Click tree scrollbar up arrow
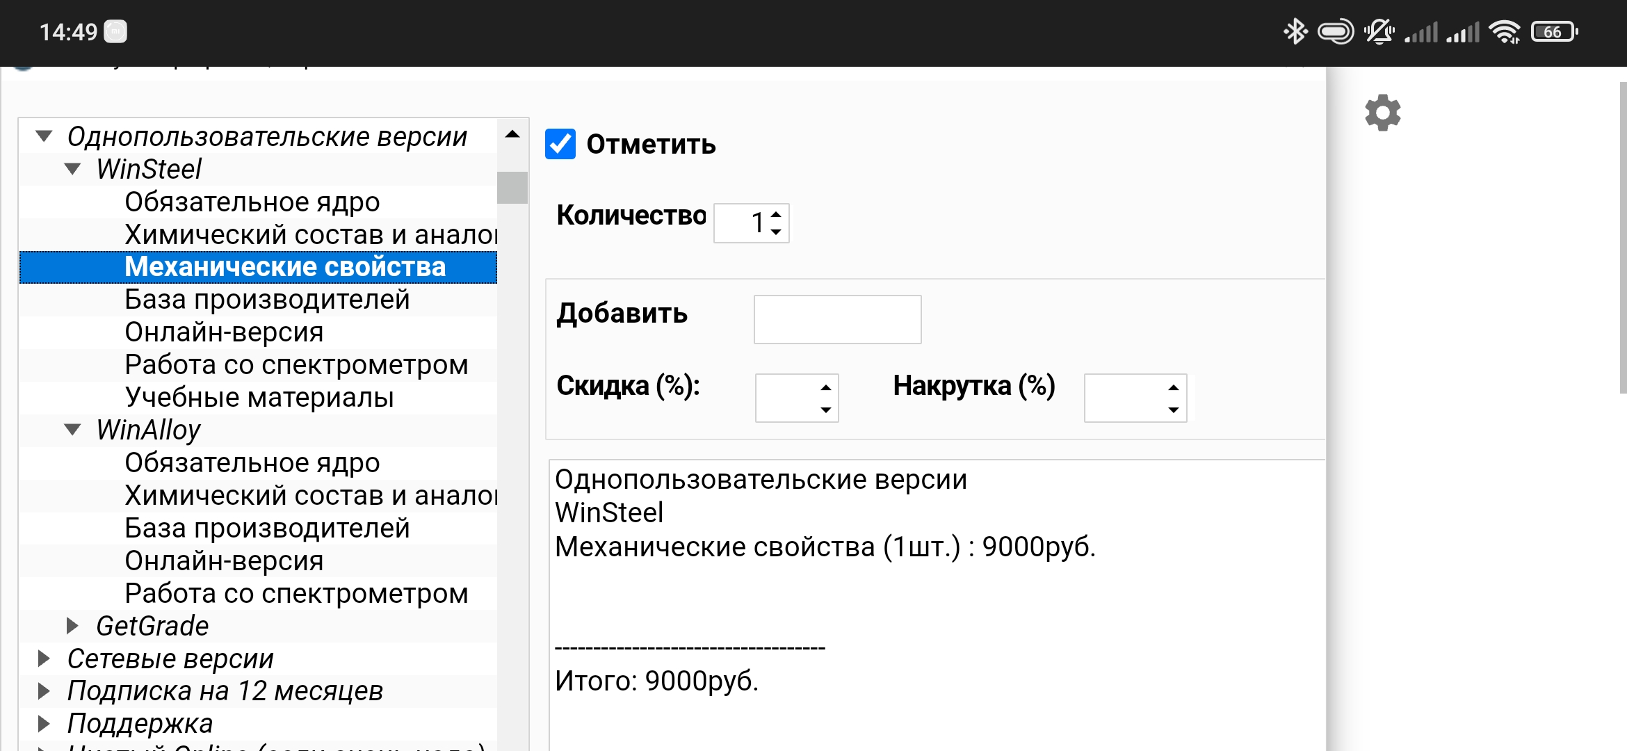The height and width of the screenshot is (751, 1627). point(512,135)
